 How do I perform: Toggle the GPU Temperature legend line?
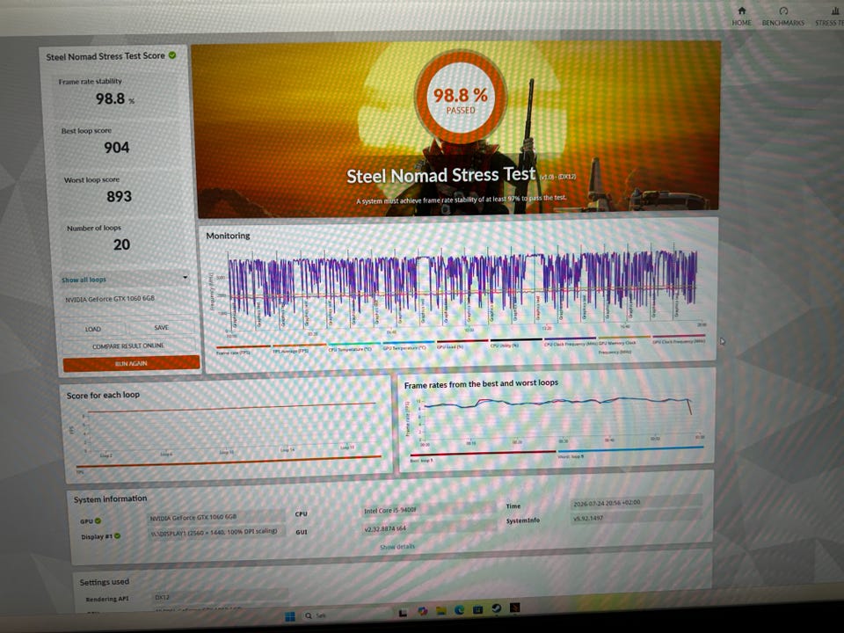point(407,345)
